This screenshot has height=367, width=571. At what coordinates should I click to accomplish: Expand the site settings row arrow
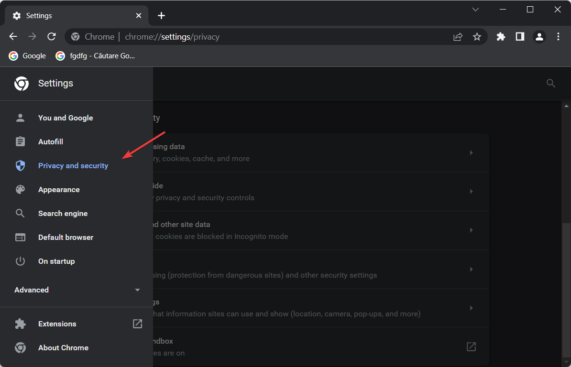471,308
